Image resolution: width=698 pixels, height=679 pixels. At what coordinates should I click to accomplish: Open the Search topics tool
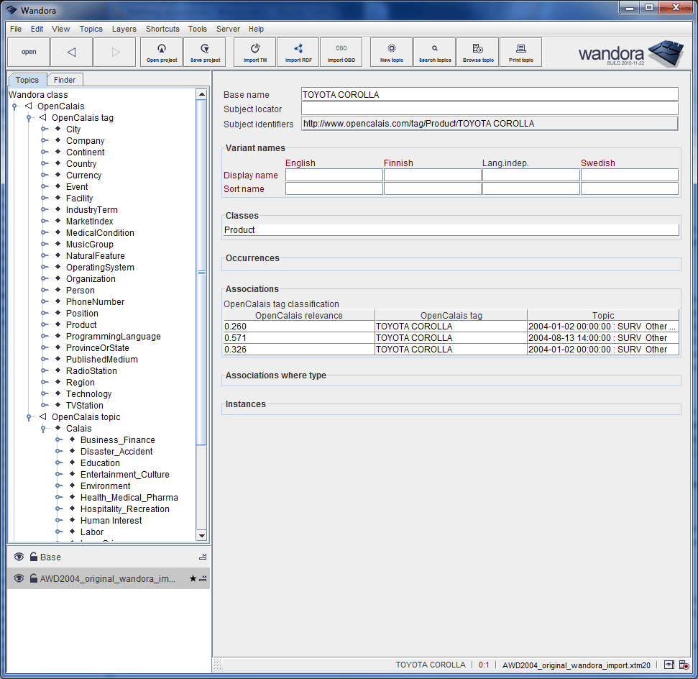434,52
